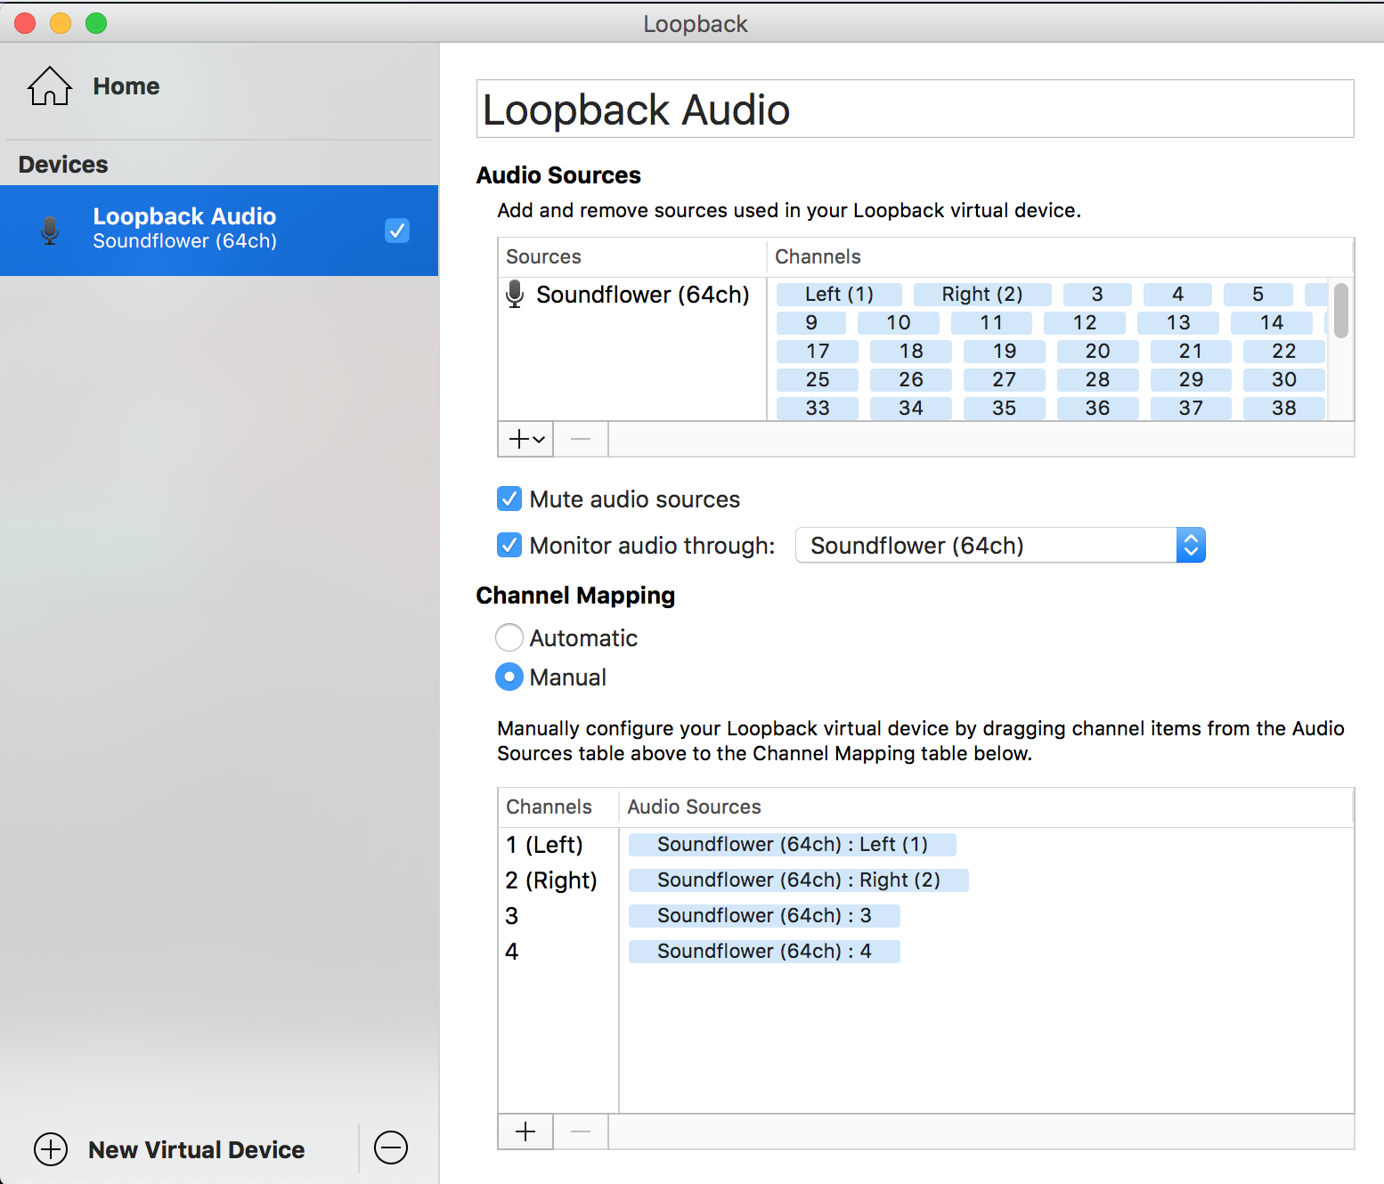This screenshot has width=1384, height=1184.
Task: Click the microphone icon beside Soundflower source
Action: tap(515, 295)
